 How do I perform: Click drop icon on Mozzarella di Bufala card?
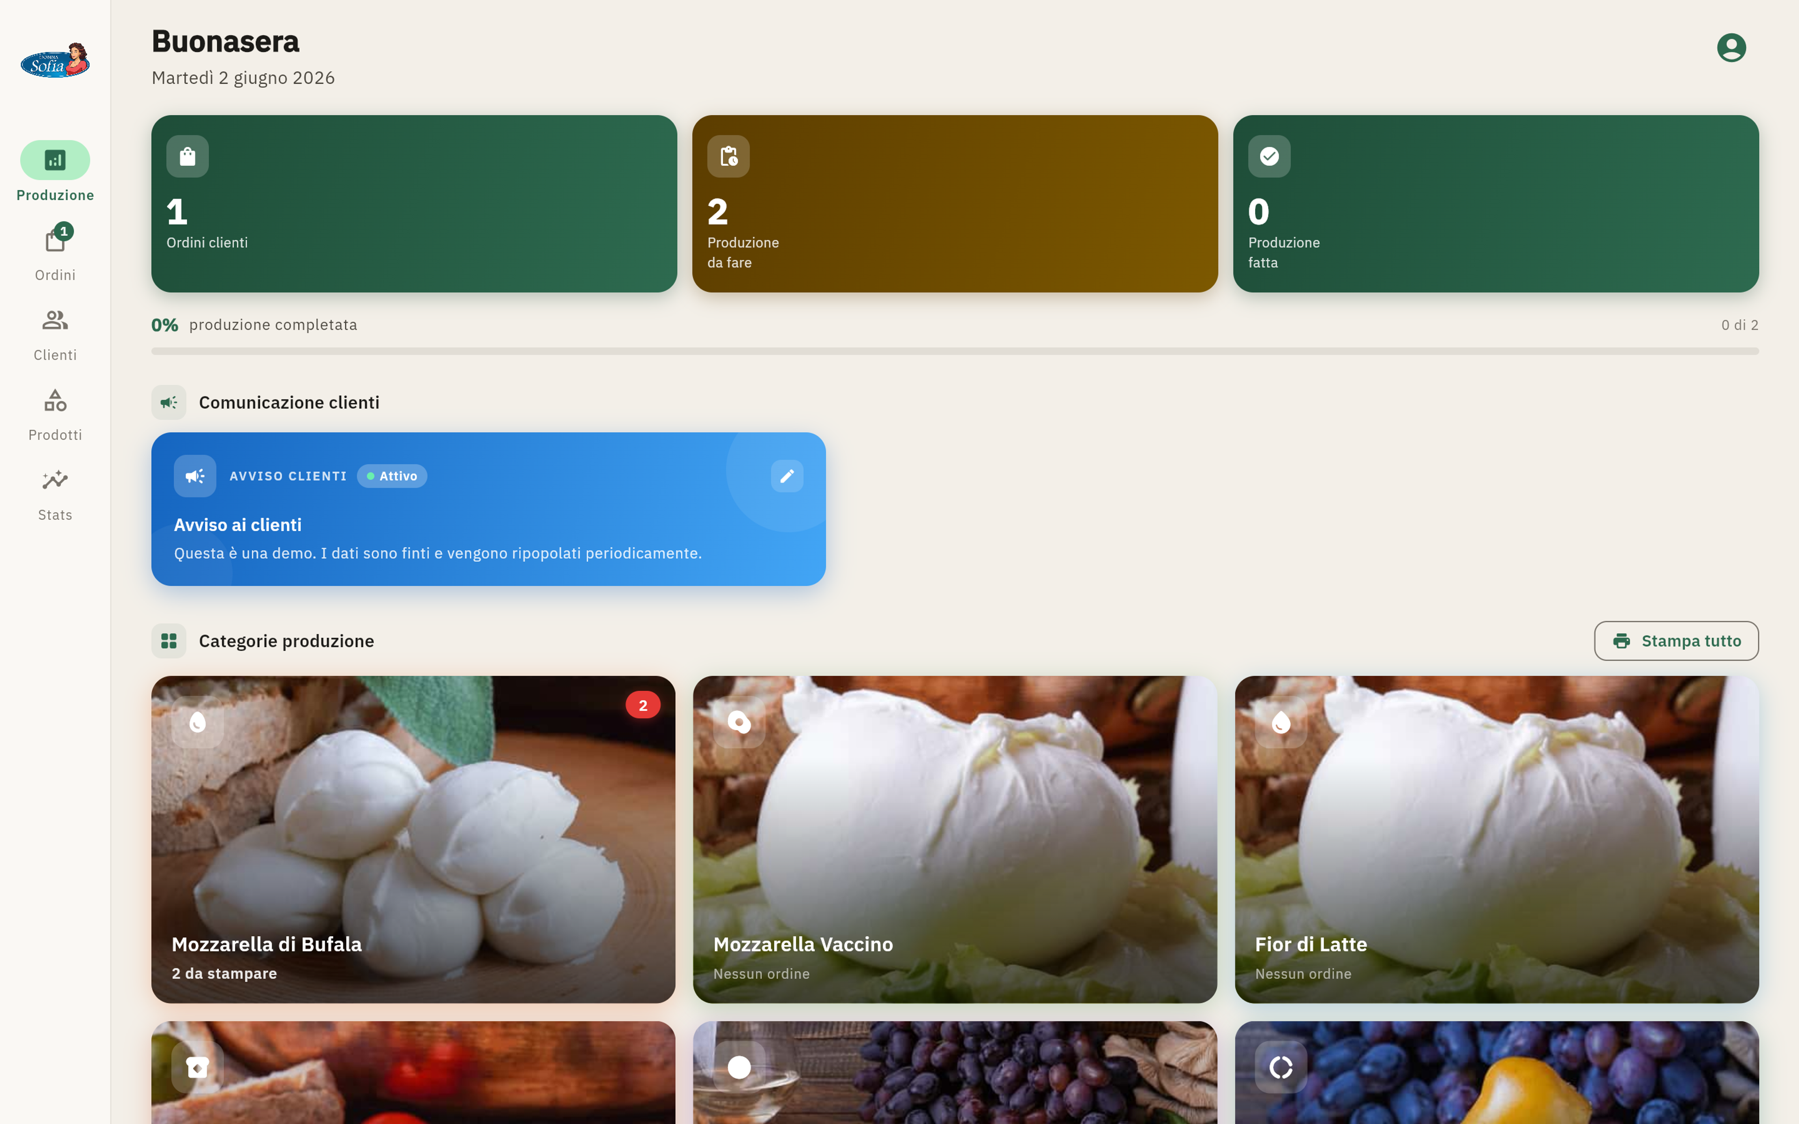[198, 722]
